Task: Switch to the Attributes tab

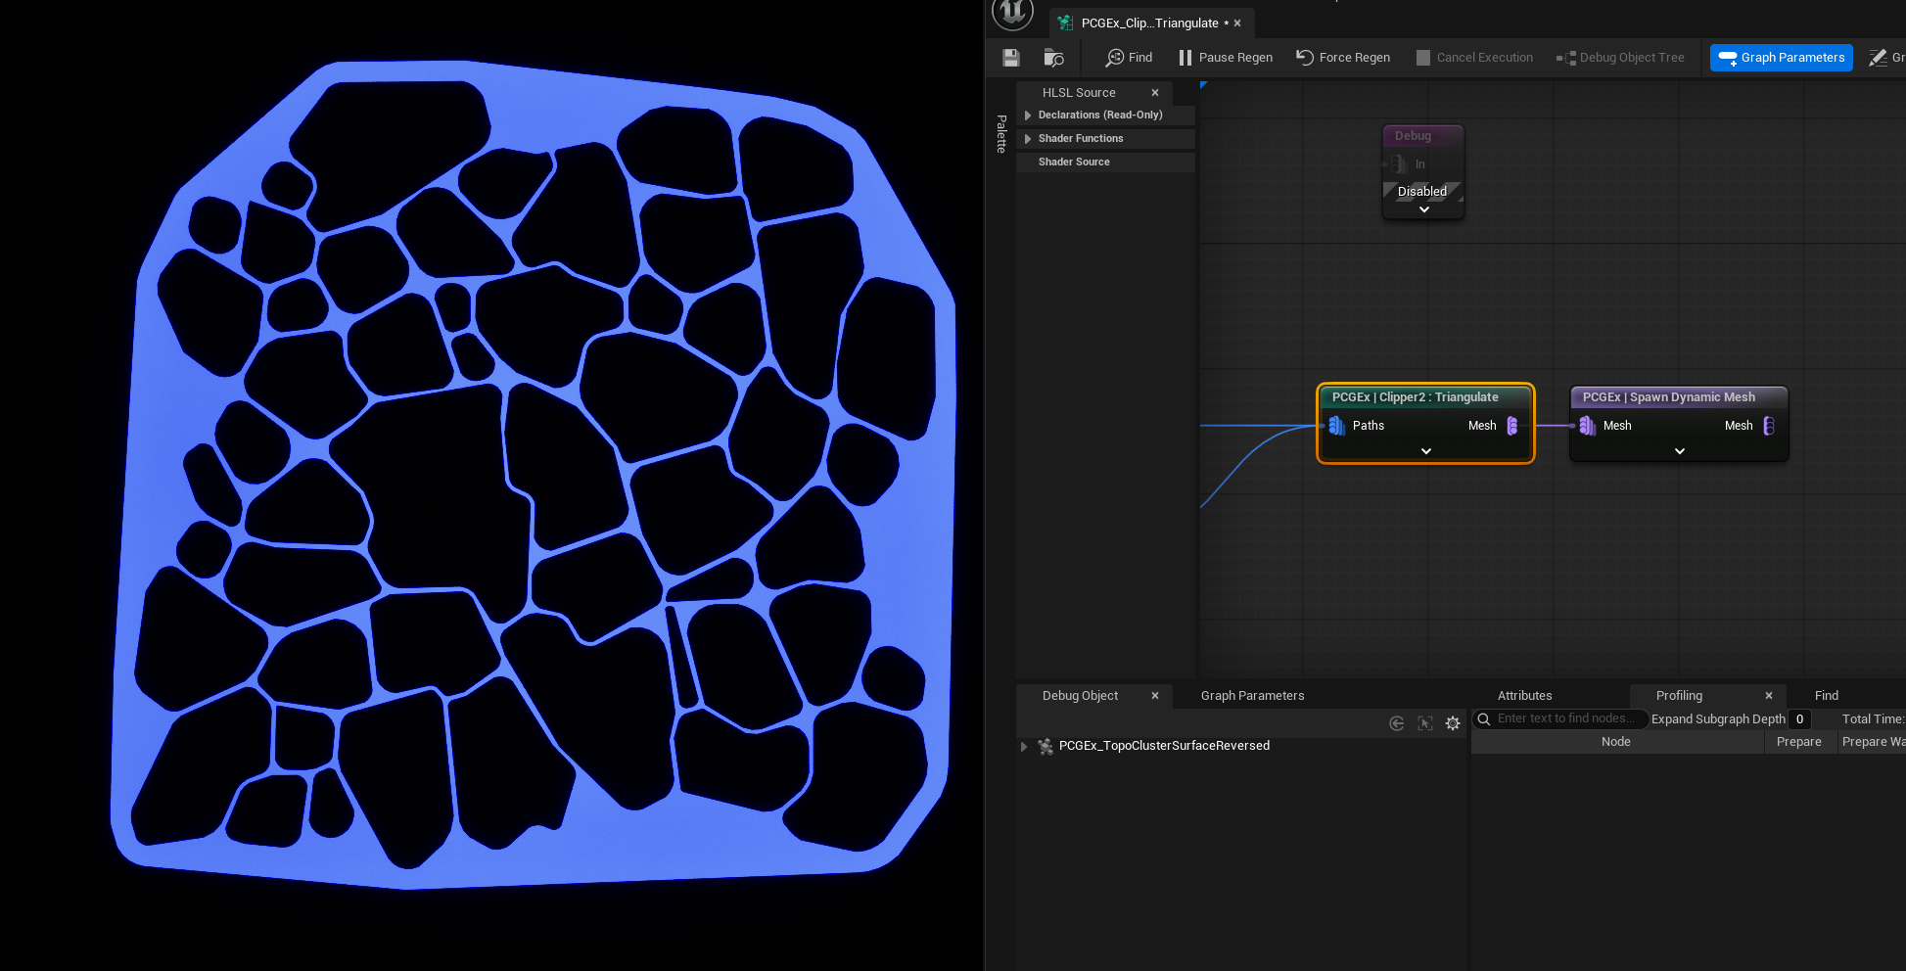Action: point(1524,696)
